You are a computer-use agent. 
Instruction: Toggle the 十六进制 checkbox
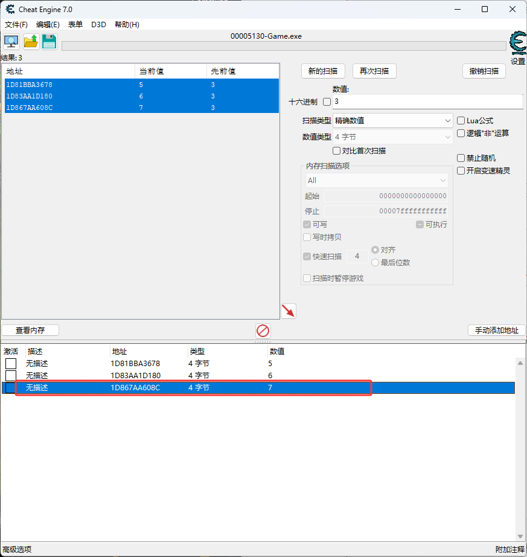pos(327,102)
